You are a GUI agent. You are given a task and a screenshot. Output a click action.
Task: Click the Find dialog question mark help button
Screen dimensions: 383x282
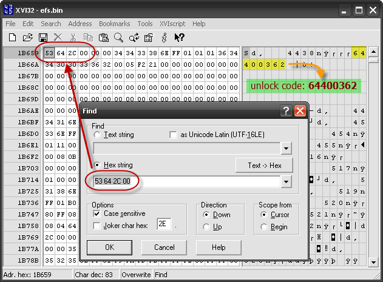286,111
